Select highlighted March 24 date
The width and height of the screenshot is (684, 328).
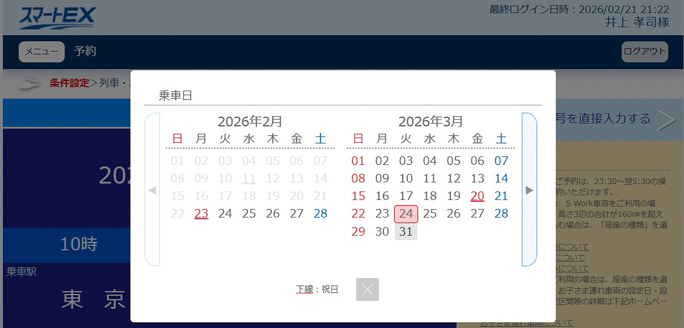point(406,214)
